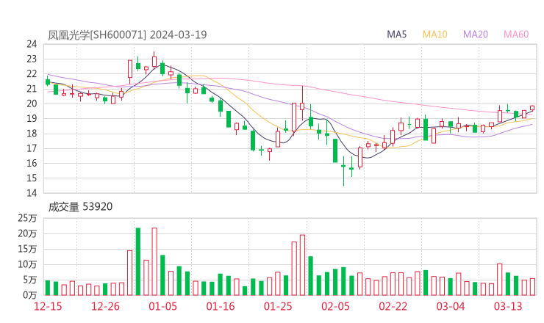
Task: Click the 成交量 53920 volume label
Action: [x=80, y=207]
